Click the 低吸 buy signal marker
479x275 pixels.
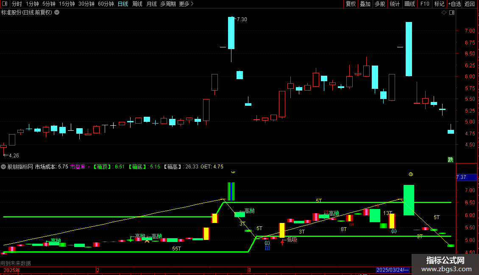pyautogui.click(x=292, y=239)
